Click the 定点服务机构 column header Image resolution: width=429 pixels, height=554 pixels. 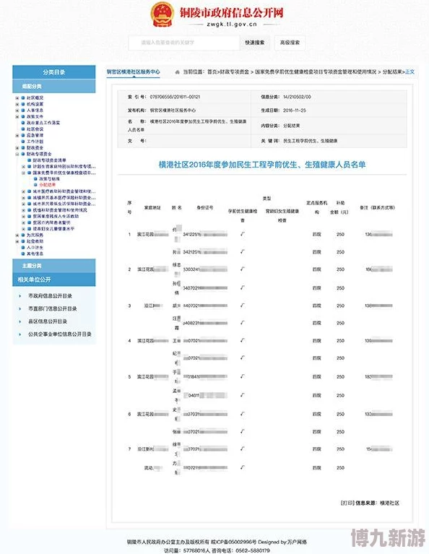click(x=316, y=207)
